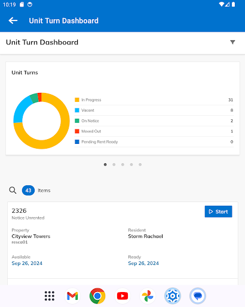Go to the fifth chart page dot
This screenshot has width=245, height=307.
tap(140, 164)
